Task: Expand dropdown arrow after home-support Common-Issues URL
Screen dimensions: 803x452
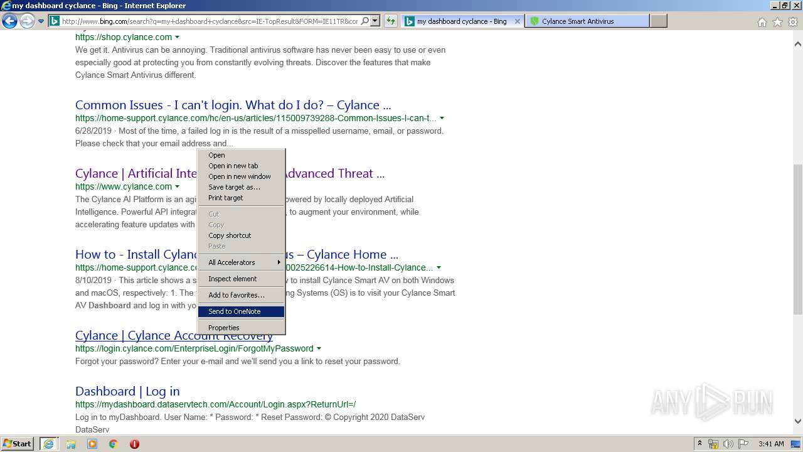Action: click(x=442, y=118)
